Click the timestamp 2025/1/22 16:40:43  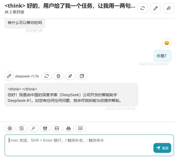[x=154, y=64]
